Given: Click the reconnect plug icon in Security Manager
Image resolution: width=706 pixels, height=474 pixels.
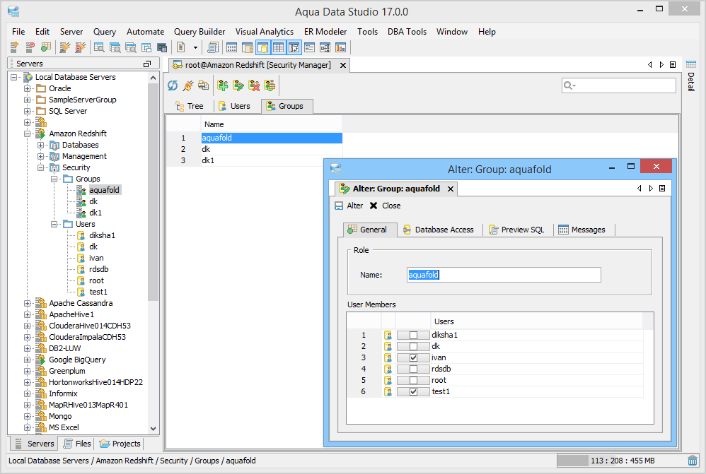Looking at the screenshot, I should (188, 85).
